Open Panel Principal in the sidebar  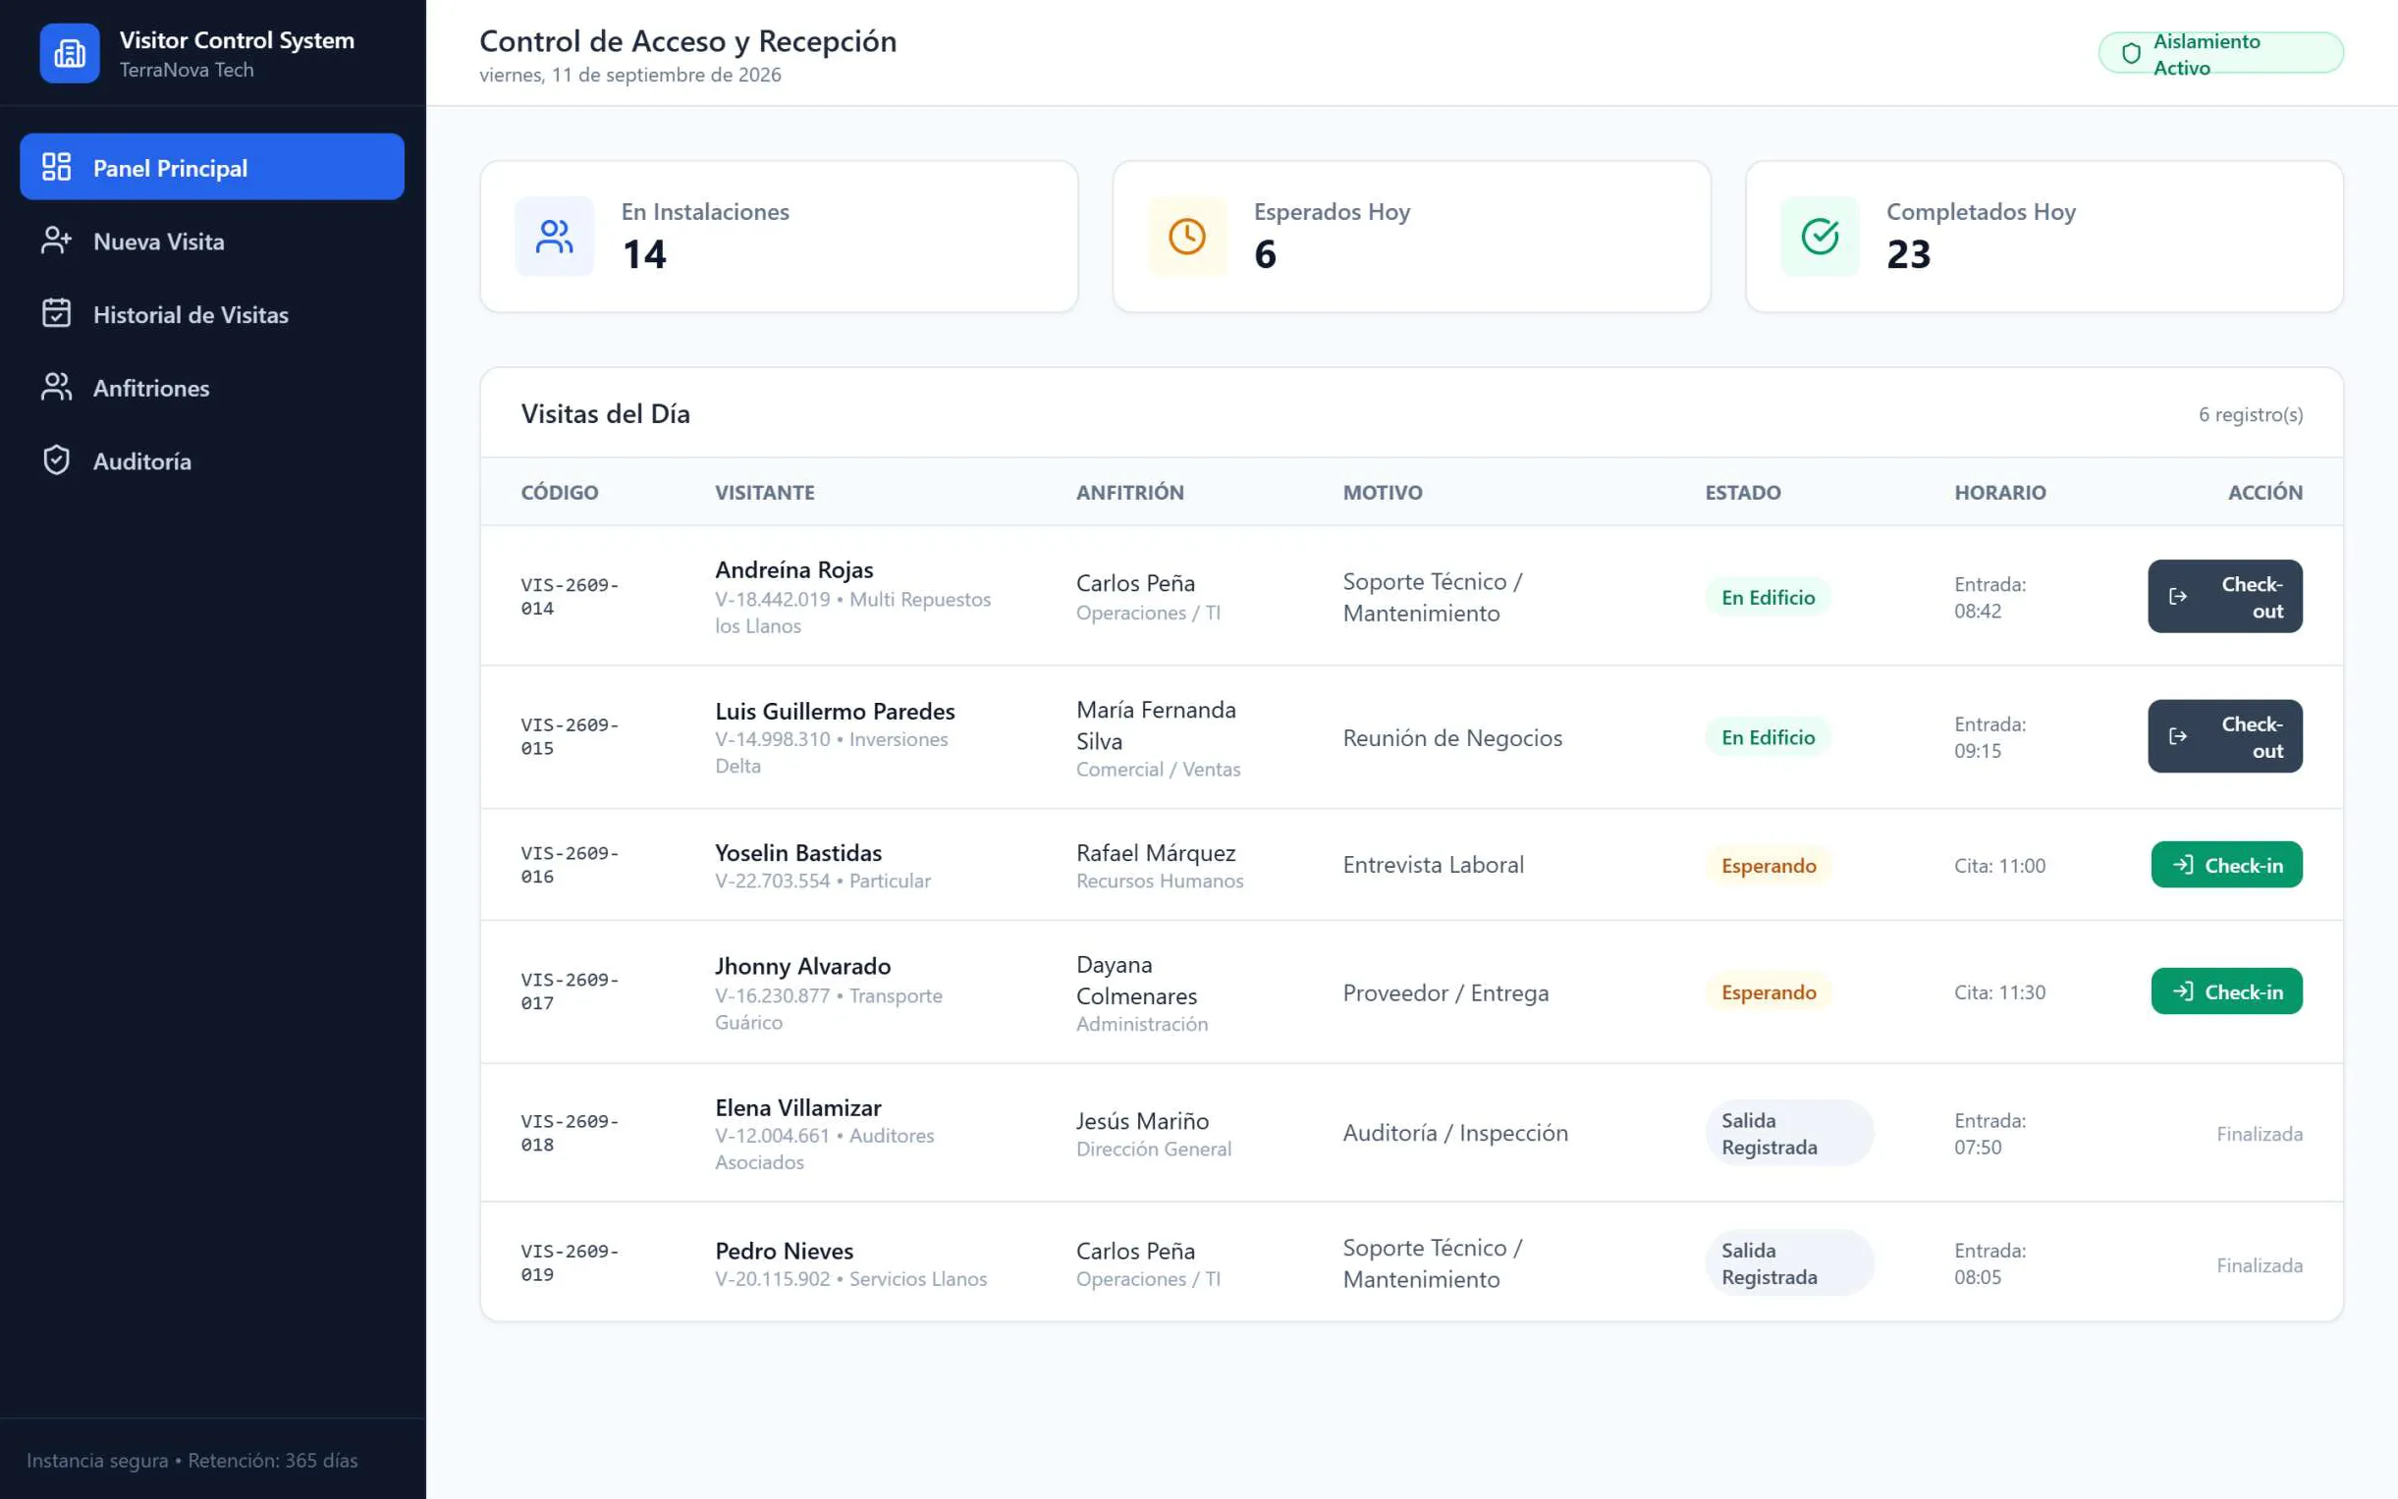[x=212, y=167]
